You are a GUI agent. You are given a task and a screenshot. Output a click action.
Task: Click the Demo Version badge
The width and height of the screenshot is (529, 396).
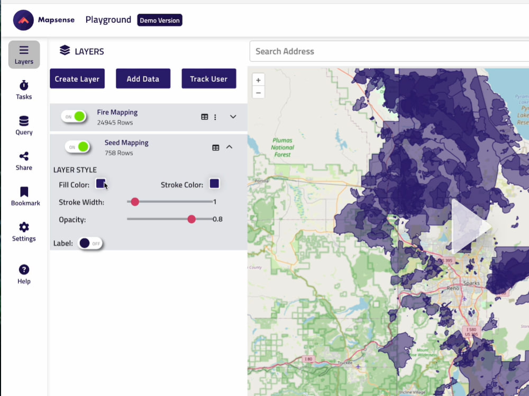click(160, 20)
